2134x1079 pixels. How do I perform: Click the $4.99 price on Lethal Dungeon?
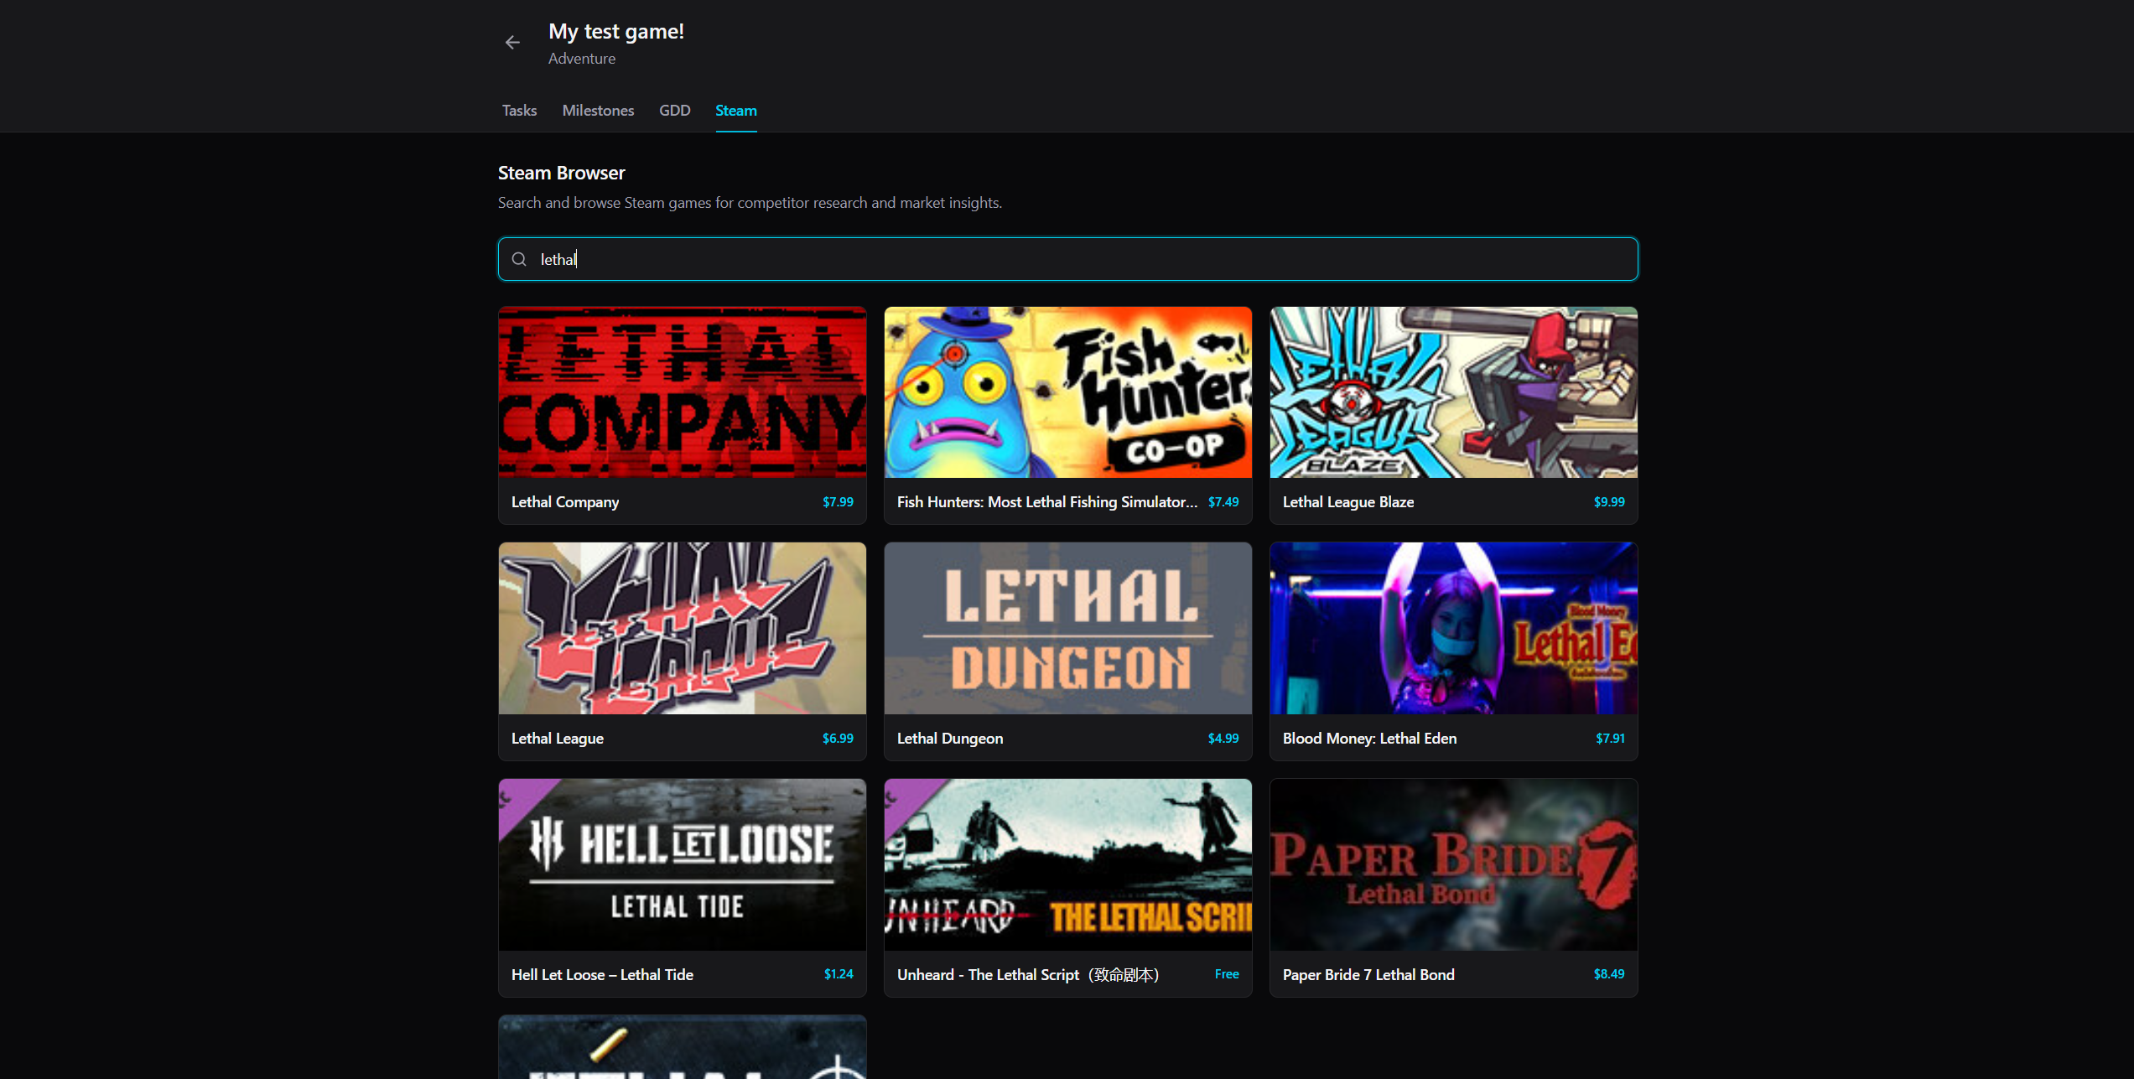tap(1223, 739)
